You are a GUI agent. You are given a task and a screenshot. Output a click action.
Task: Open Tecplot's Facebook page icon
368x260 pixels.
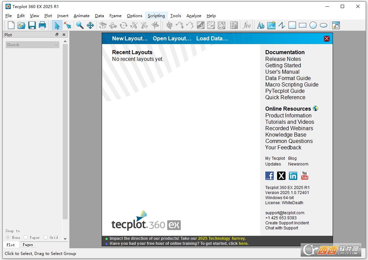pos(269,176)
